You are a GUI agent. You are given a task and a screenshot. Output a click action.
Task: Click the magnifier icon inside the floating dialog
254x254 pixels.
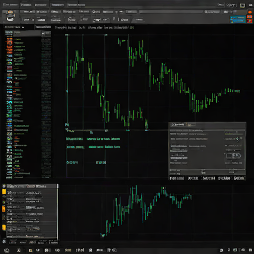tap(237, 139)
